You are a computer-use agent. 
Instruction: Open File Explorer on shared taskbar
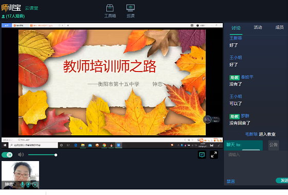(x=83, y=145)
